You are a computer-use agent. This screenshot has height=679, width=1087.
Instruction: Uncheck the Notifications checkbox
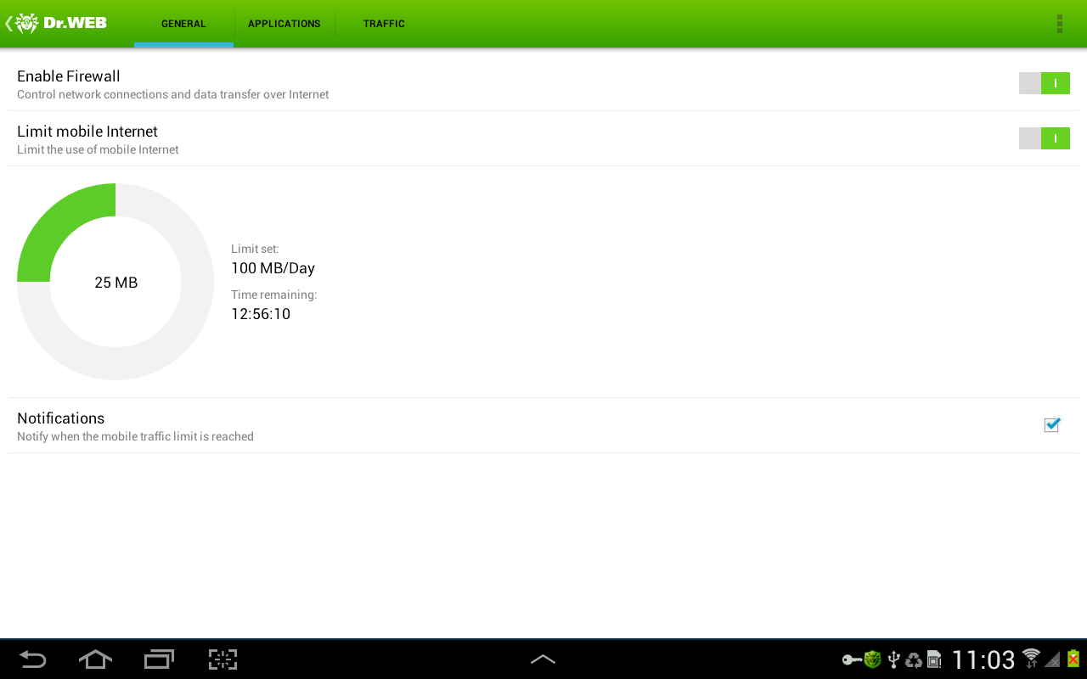tap(1052, 425)
